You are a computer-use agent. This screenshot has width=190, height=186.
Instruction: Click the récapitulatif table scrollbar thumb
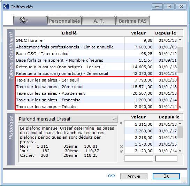180,60
